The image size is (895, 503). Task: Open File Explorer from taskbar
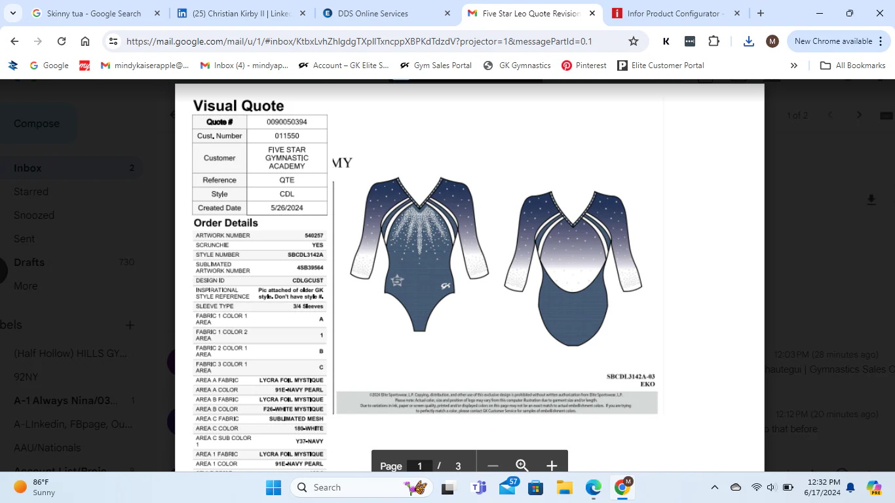(x=565, y=487)
